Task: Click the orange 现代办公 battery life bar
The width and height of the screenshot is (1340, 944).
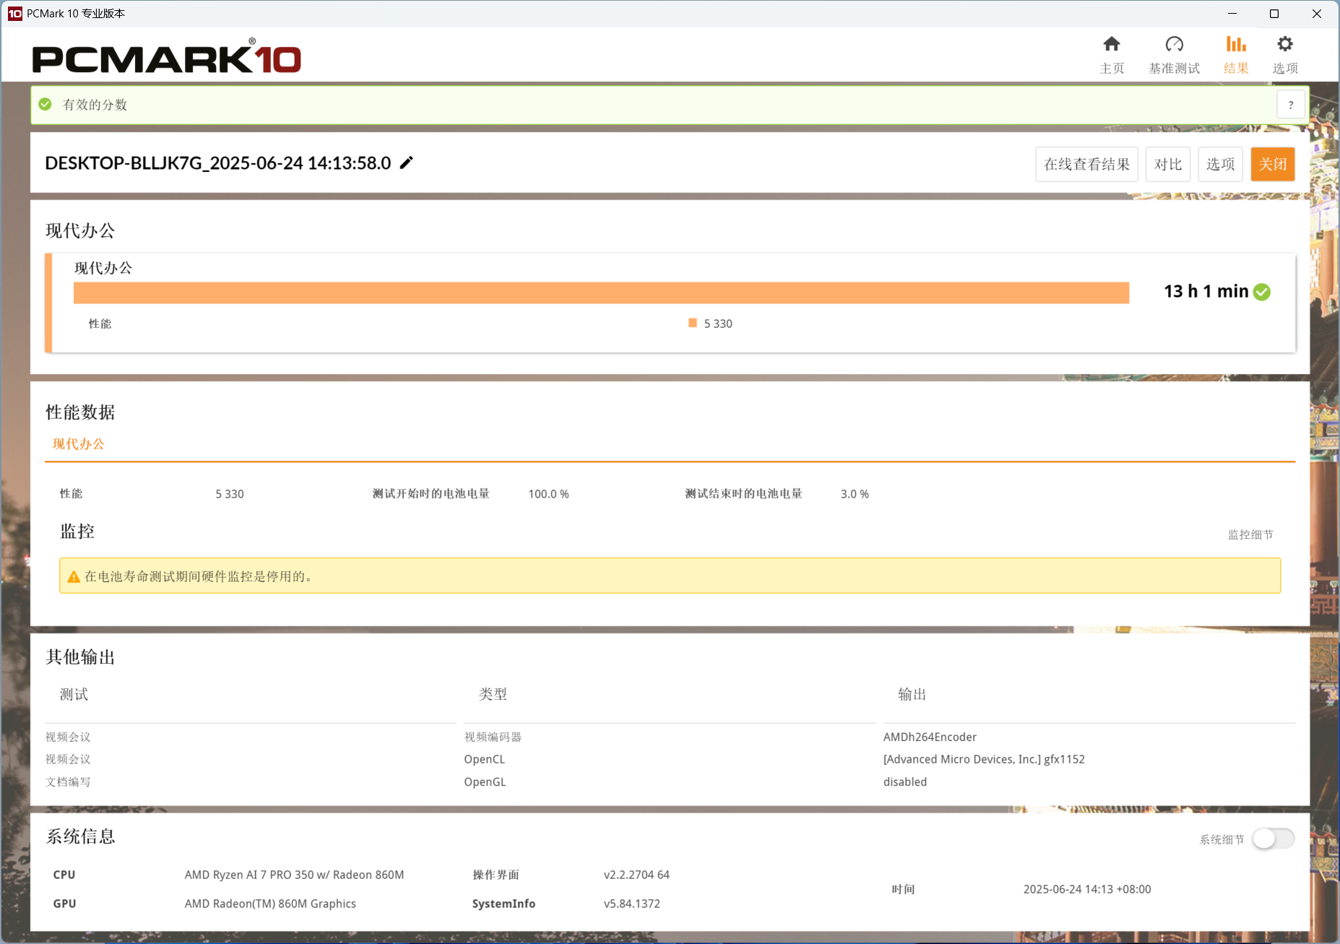Action: click(601, 293)
